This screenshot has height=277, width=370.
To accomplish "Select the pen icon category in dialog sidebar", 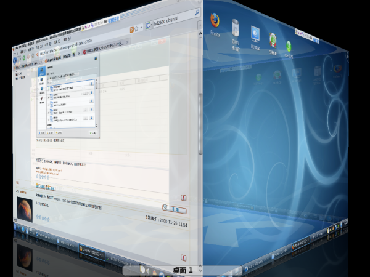I will pyautogui.click(x=42, y=99).
